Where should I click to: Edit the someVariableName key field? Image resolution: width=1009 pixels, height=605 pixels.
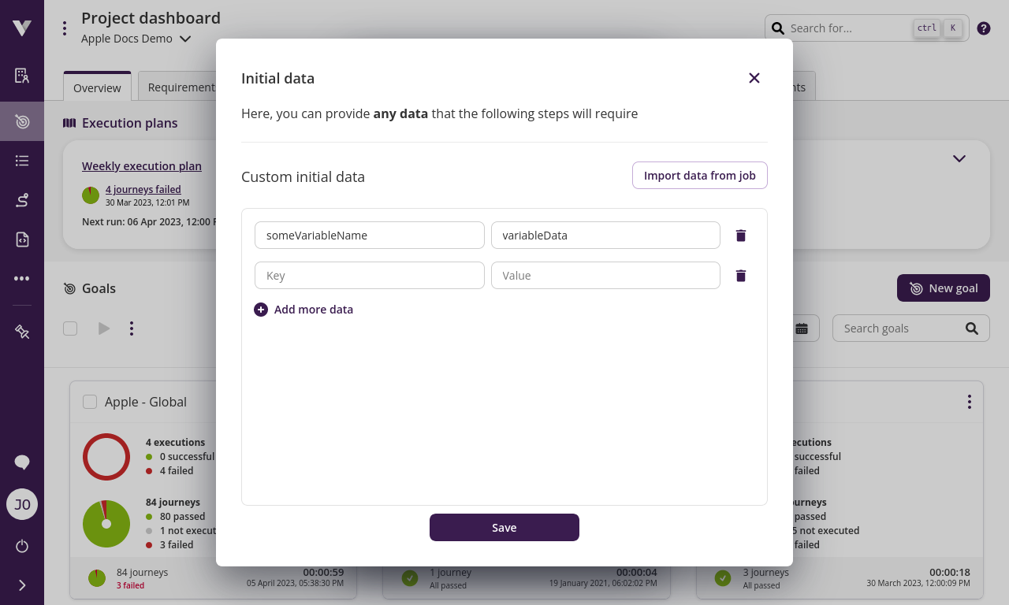(370, 236)
